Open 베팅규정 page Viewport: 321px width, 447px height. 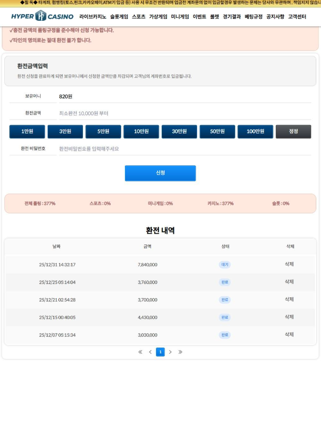[x=253, y=16]
